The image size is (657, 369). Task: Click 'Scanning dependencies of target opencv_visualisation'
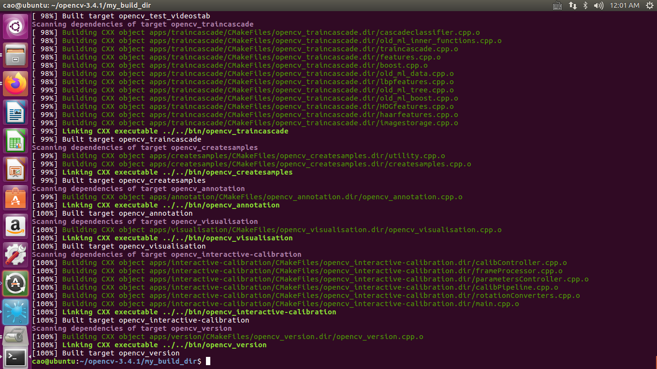[145, 221]
